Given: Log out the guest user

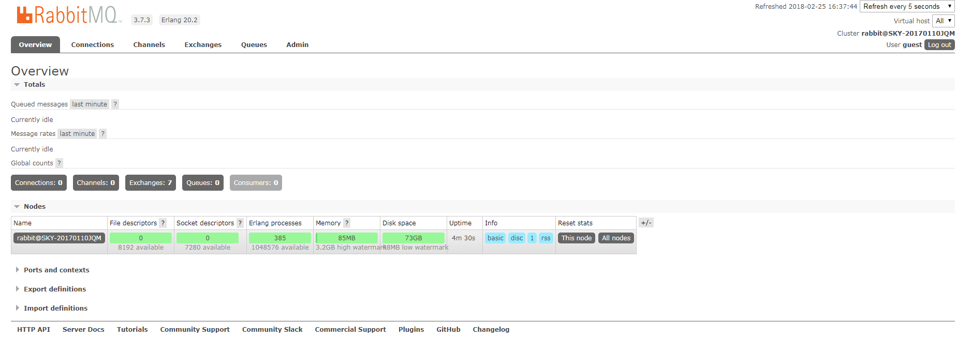Looking at the screenshot, I should coord(939,45).
